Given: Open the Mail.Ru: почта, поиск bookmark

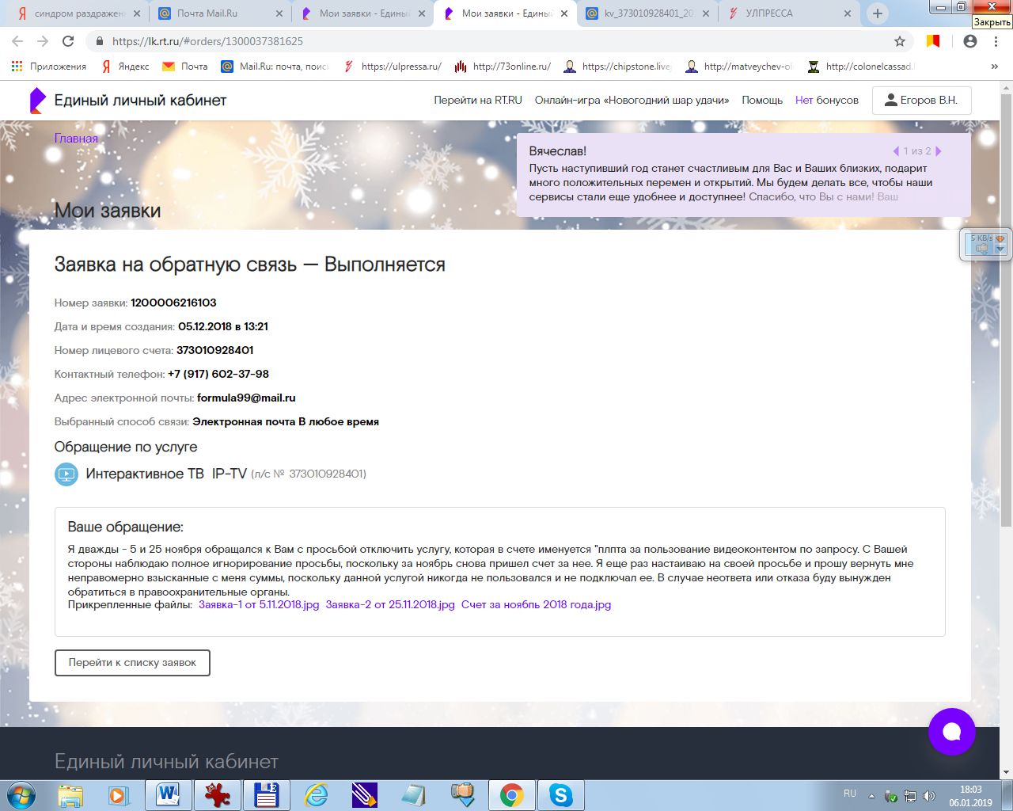Looking at the screenshot, I should [x=275, y=67].
